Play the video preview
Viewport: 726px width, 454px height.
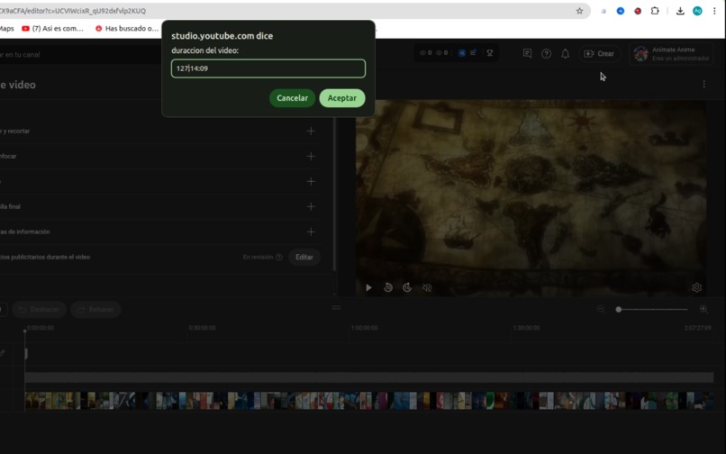pyautogui.click(x=368, y=287)
